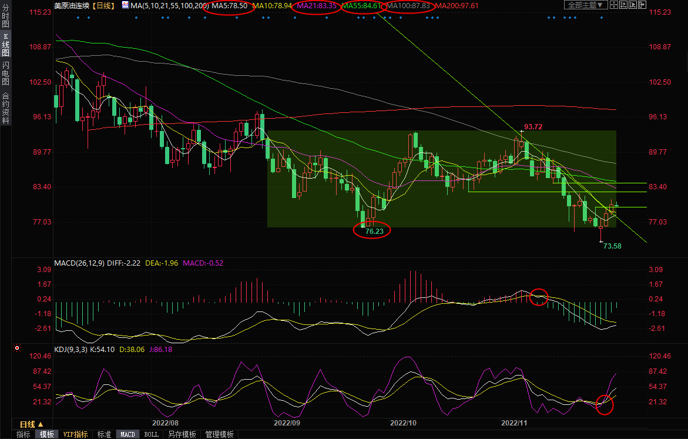The width and height of the screenshot is (688, 439).
Task: Click the crosshair cursor icon
Action: tap(613, 5)
